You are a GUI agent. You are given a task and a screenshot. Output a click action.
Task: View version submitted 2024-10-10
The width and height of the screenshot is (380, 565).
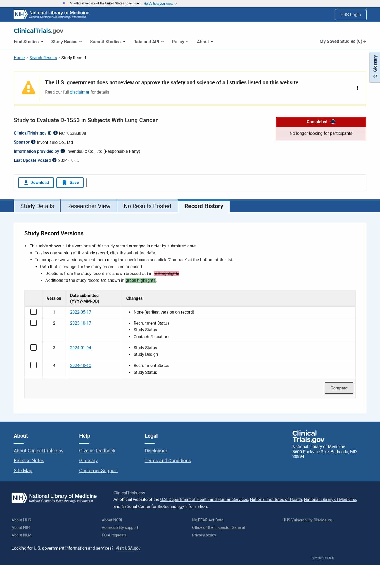pyautogui.click(x=80, y=365)
